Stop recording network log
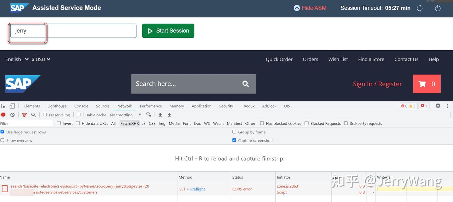This screenshot has width=453, height=202. (x=3, y=115)
